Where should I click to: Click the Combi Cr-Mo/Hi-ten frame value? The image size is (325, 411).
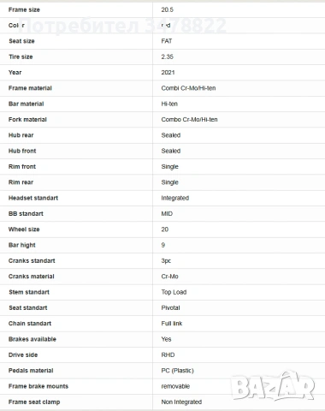pyautogui.click(x=188, y=88)
